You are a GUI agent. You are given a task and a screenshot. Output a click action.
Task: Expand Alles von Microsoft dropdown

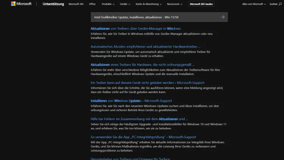coord(254,4)
